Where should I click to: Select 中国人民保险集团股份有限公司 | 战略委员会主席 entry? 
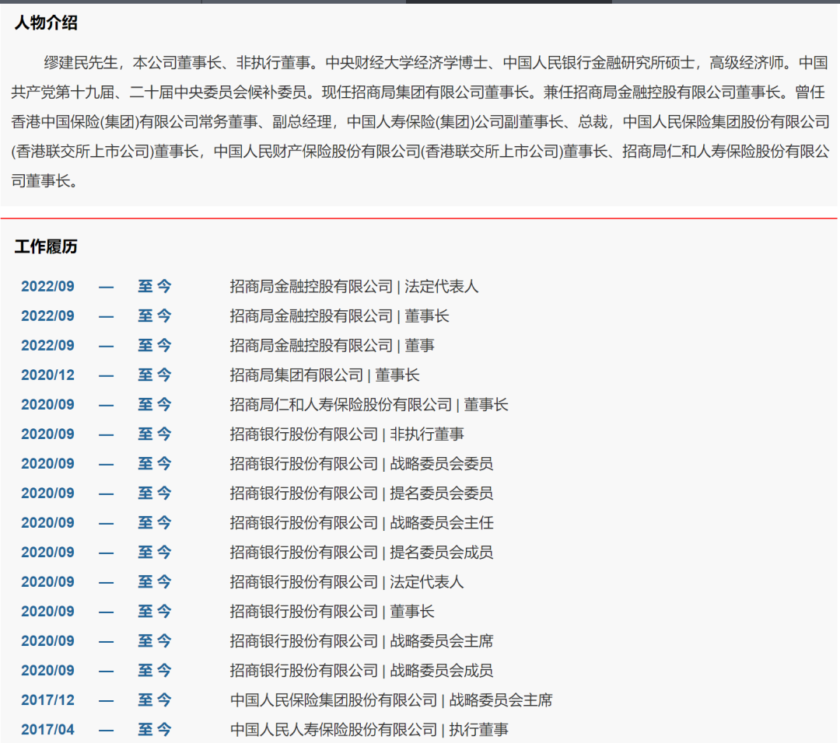[x=391, y=700]
